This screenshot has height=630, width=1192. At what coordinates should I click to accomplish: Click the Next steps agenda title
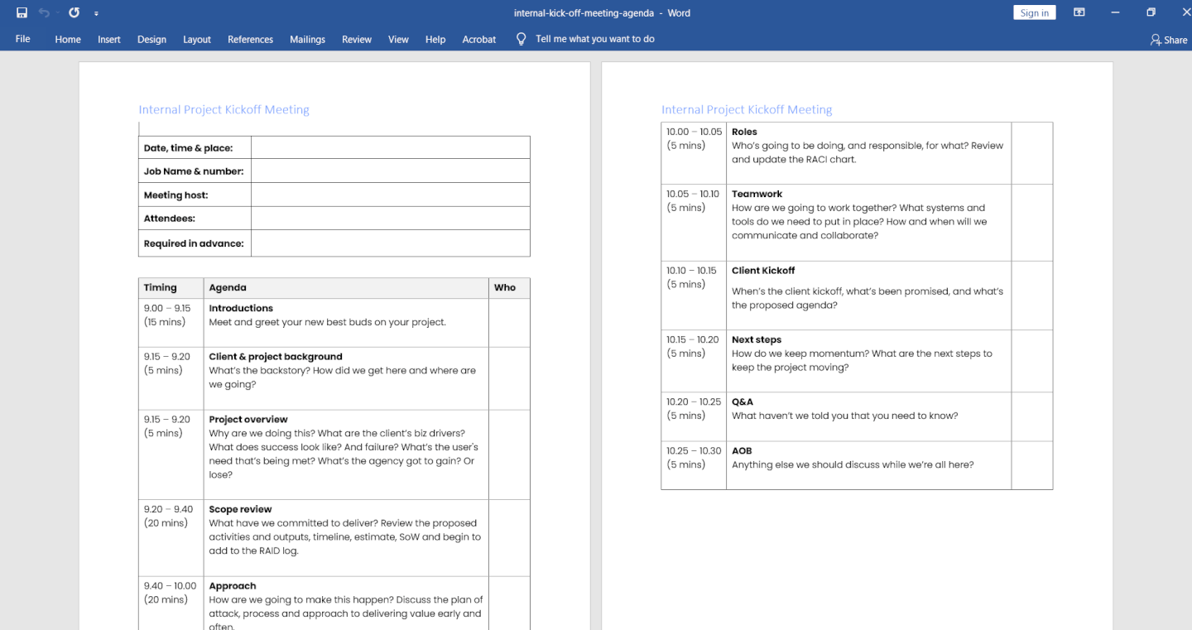tap(757, 339)
